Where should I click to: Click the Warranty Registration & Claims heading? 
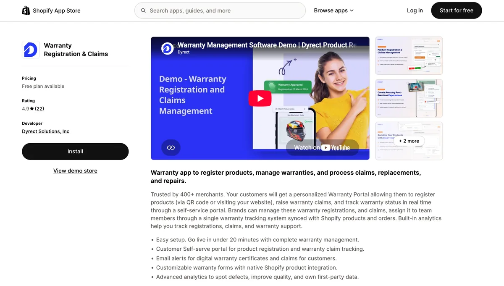(x=76, y=50)
